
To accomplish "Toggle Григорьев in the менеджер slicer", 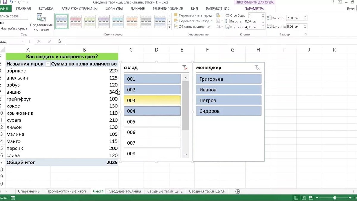I will tap(228, 79).
